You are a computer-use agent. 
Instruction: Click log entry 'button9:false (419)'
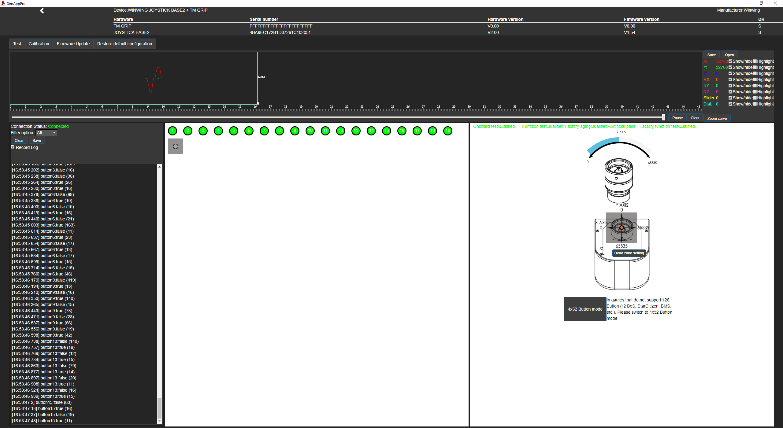point(44,280)
